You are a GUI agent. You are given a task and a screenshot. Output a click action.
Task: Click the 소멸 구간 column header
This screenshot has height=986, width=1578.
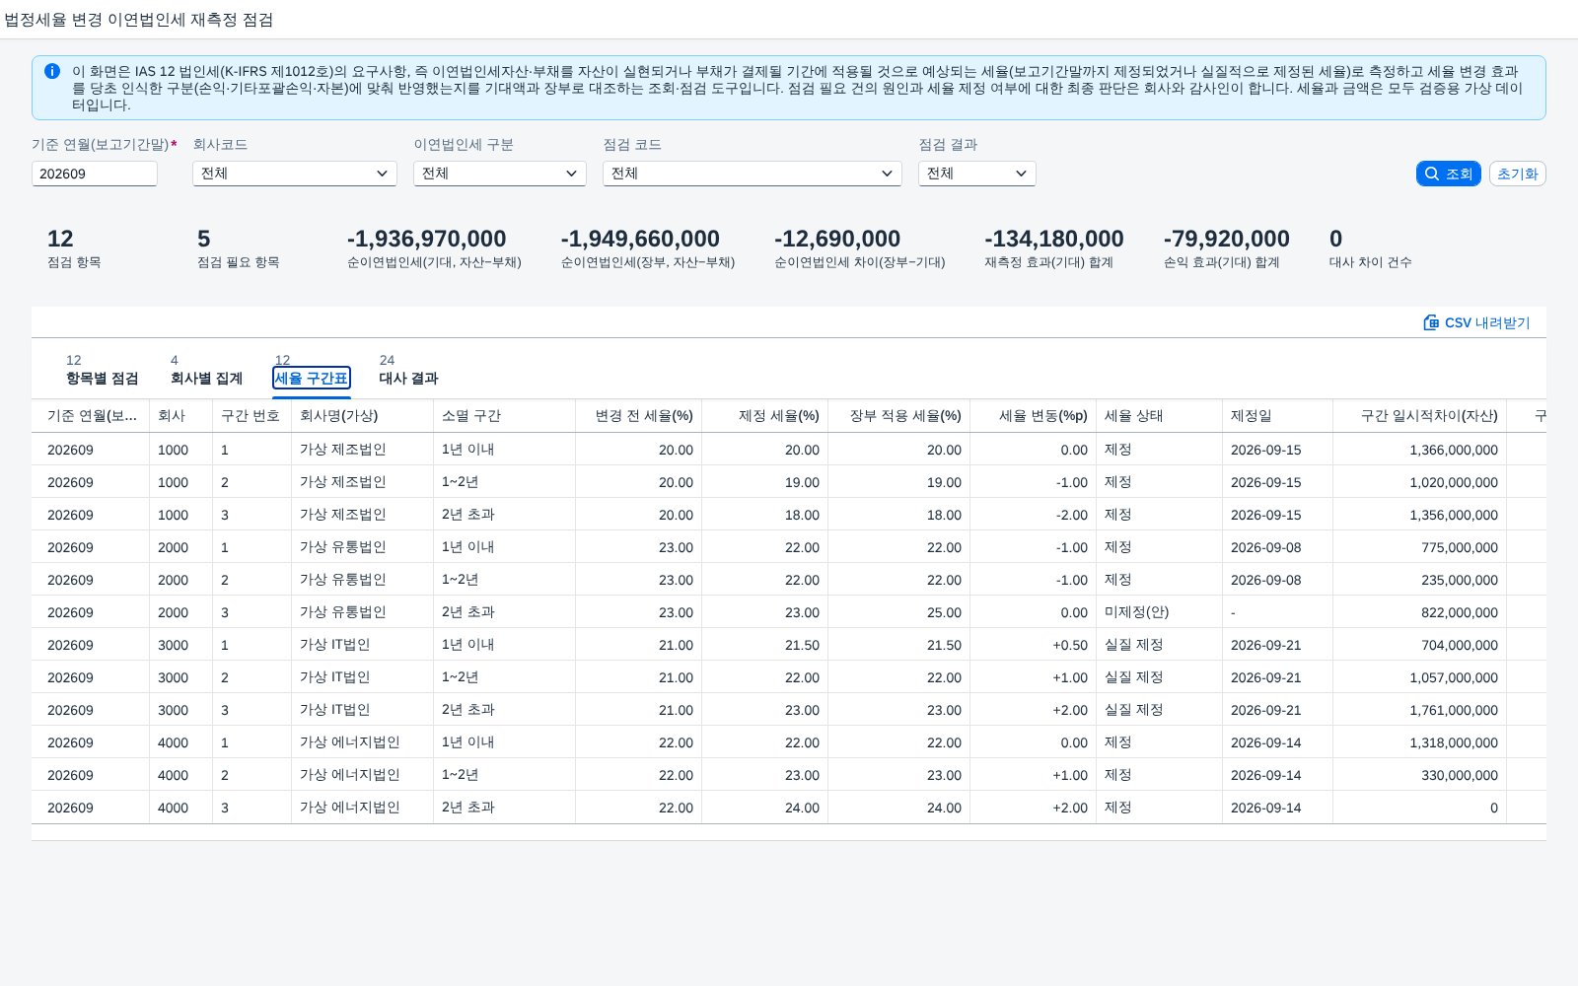505,416
